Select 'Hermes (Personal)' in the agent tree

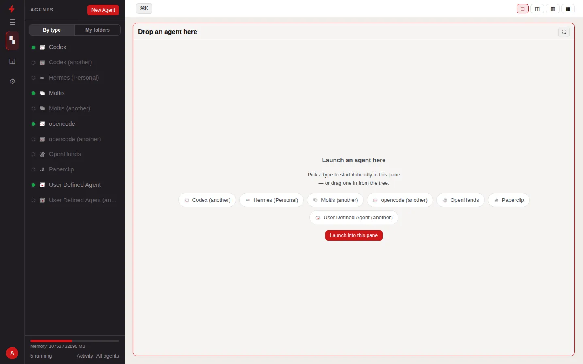tap(74, 78)
